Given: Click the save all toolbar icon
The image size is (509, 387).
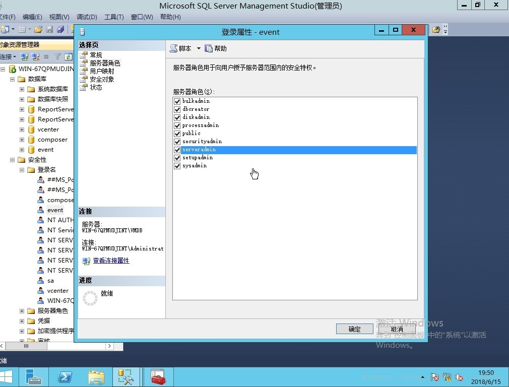Looking at the screenshot, I should tap(60, 30).
